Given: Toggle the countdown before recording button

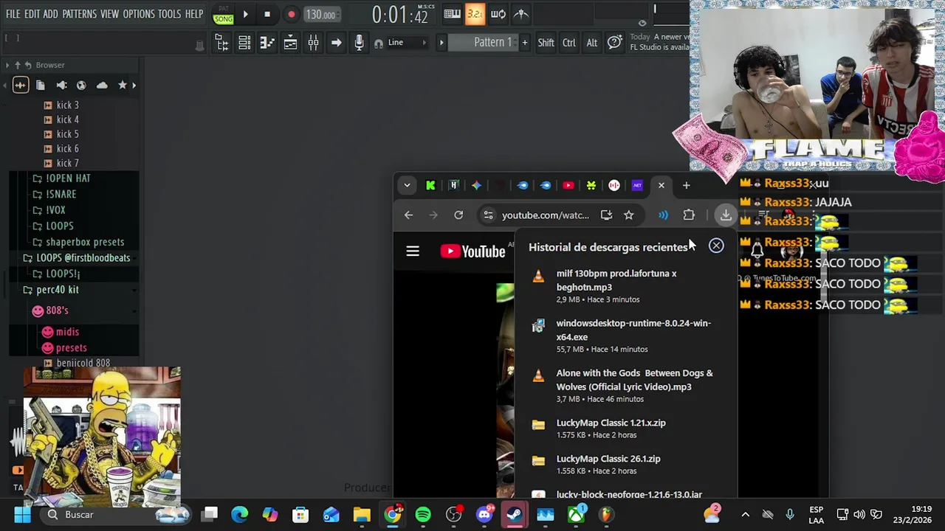Looking at the screenshot, I should point(475,14).
